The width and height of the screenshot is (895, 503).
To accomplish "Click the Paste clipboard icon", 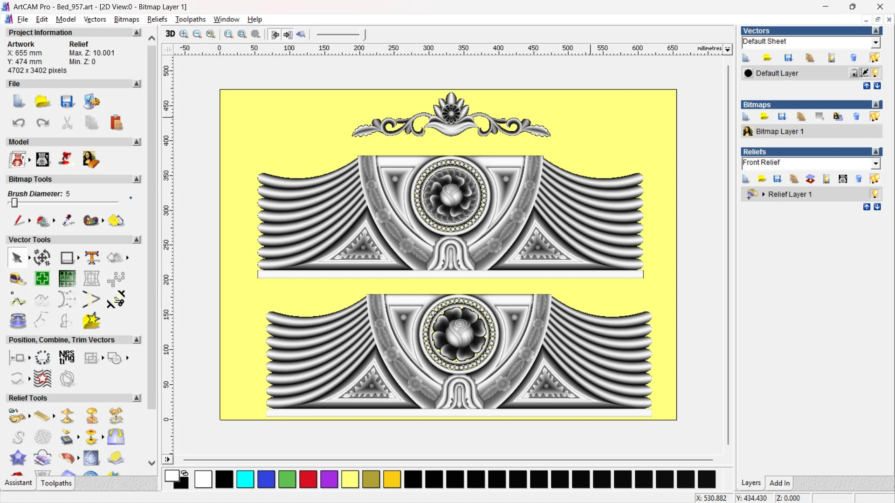I will click(116, 123).
